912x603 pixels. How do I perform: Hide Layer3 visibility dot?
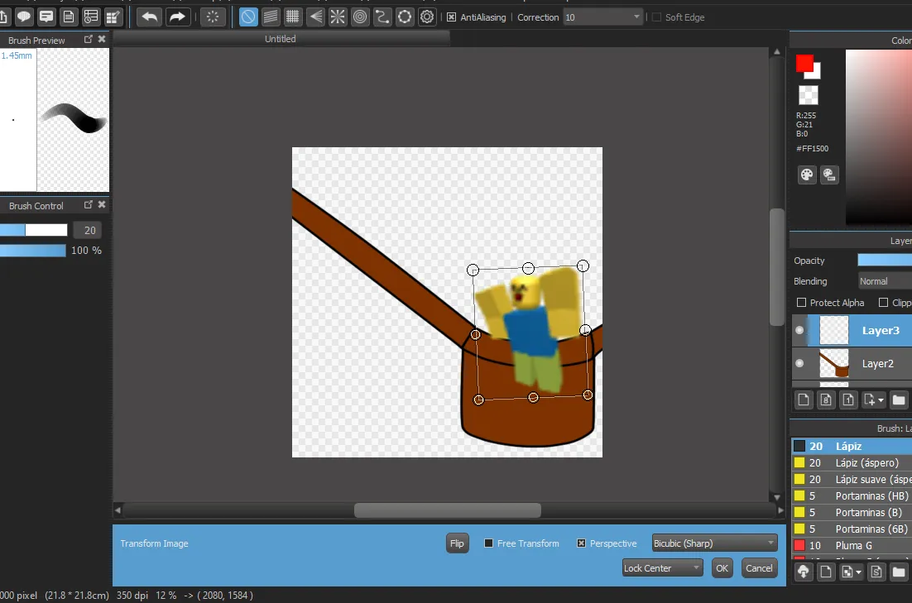[799, 330]
